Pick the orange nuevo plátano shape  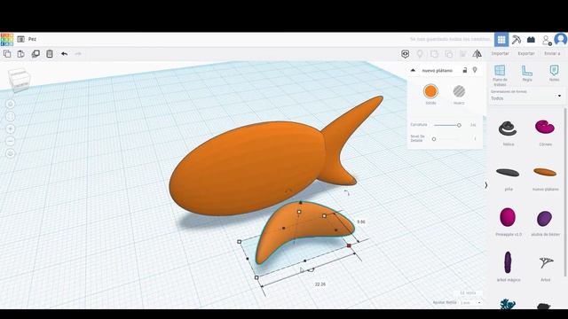545,172
